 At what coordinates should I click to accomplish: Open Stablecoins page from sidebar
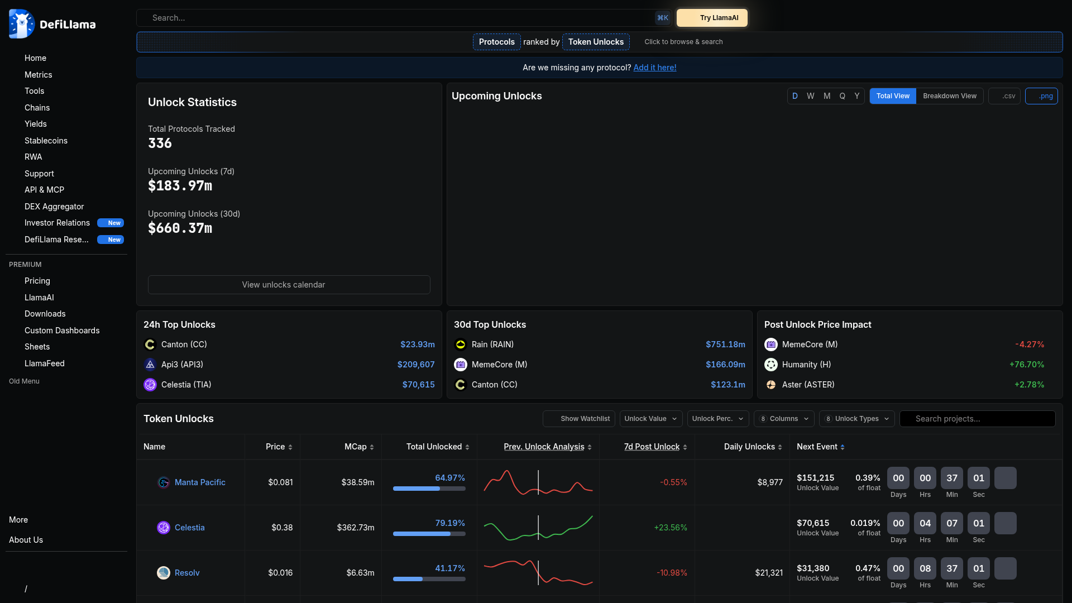[x=46, y=141]
